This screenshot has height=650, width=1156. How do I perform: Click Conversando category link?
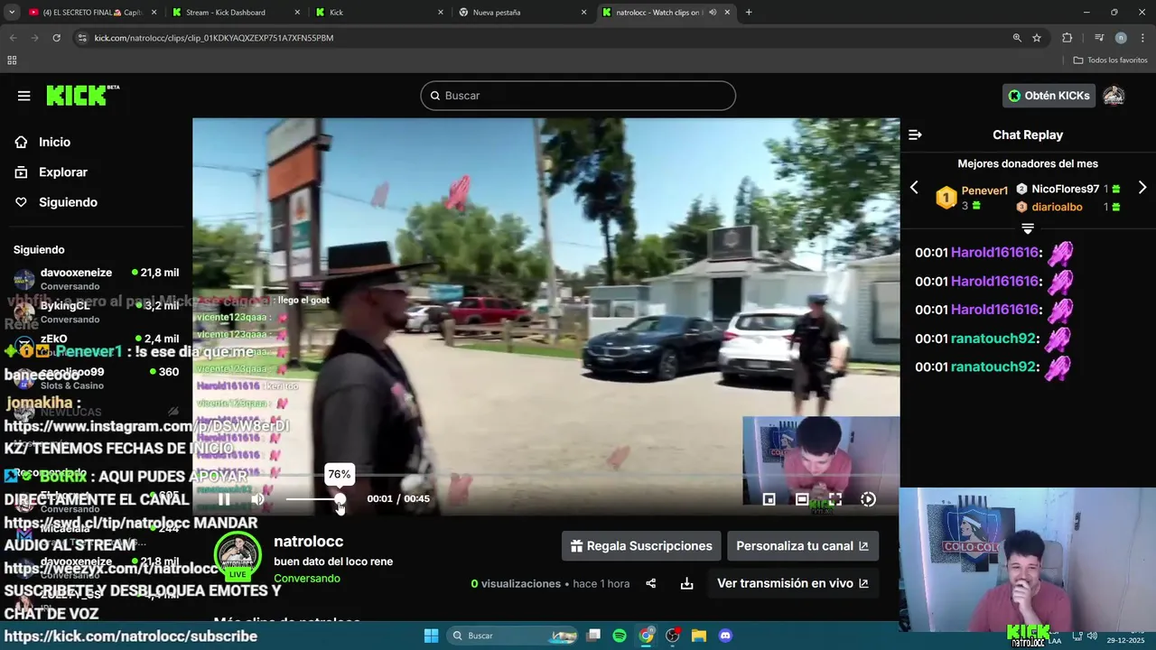coord(307,578)
